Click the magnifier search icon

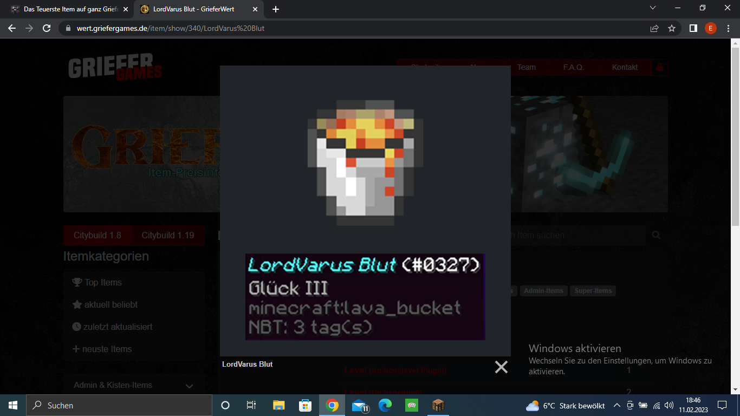[x=657, y=235]
